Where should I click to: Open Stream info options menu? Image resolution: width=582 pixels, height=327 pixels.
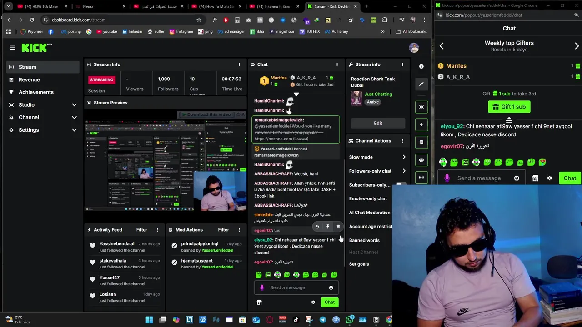[x=402, y=64]
